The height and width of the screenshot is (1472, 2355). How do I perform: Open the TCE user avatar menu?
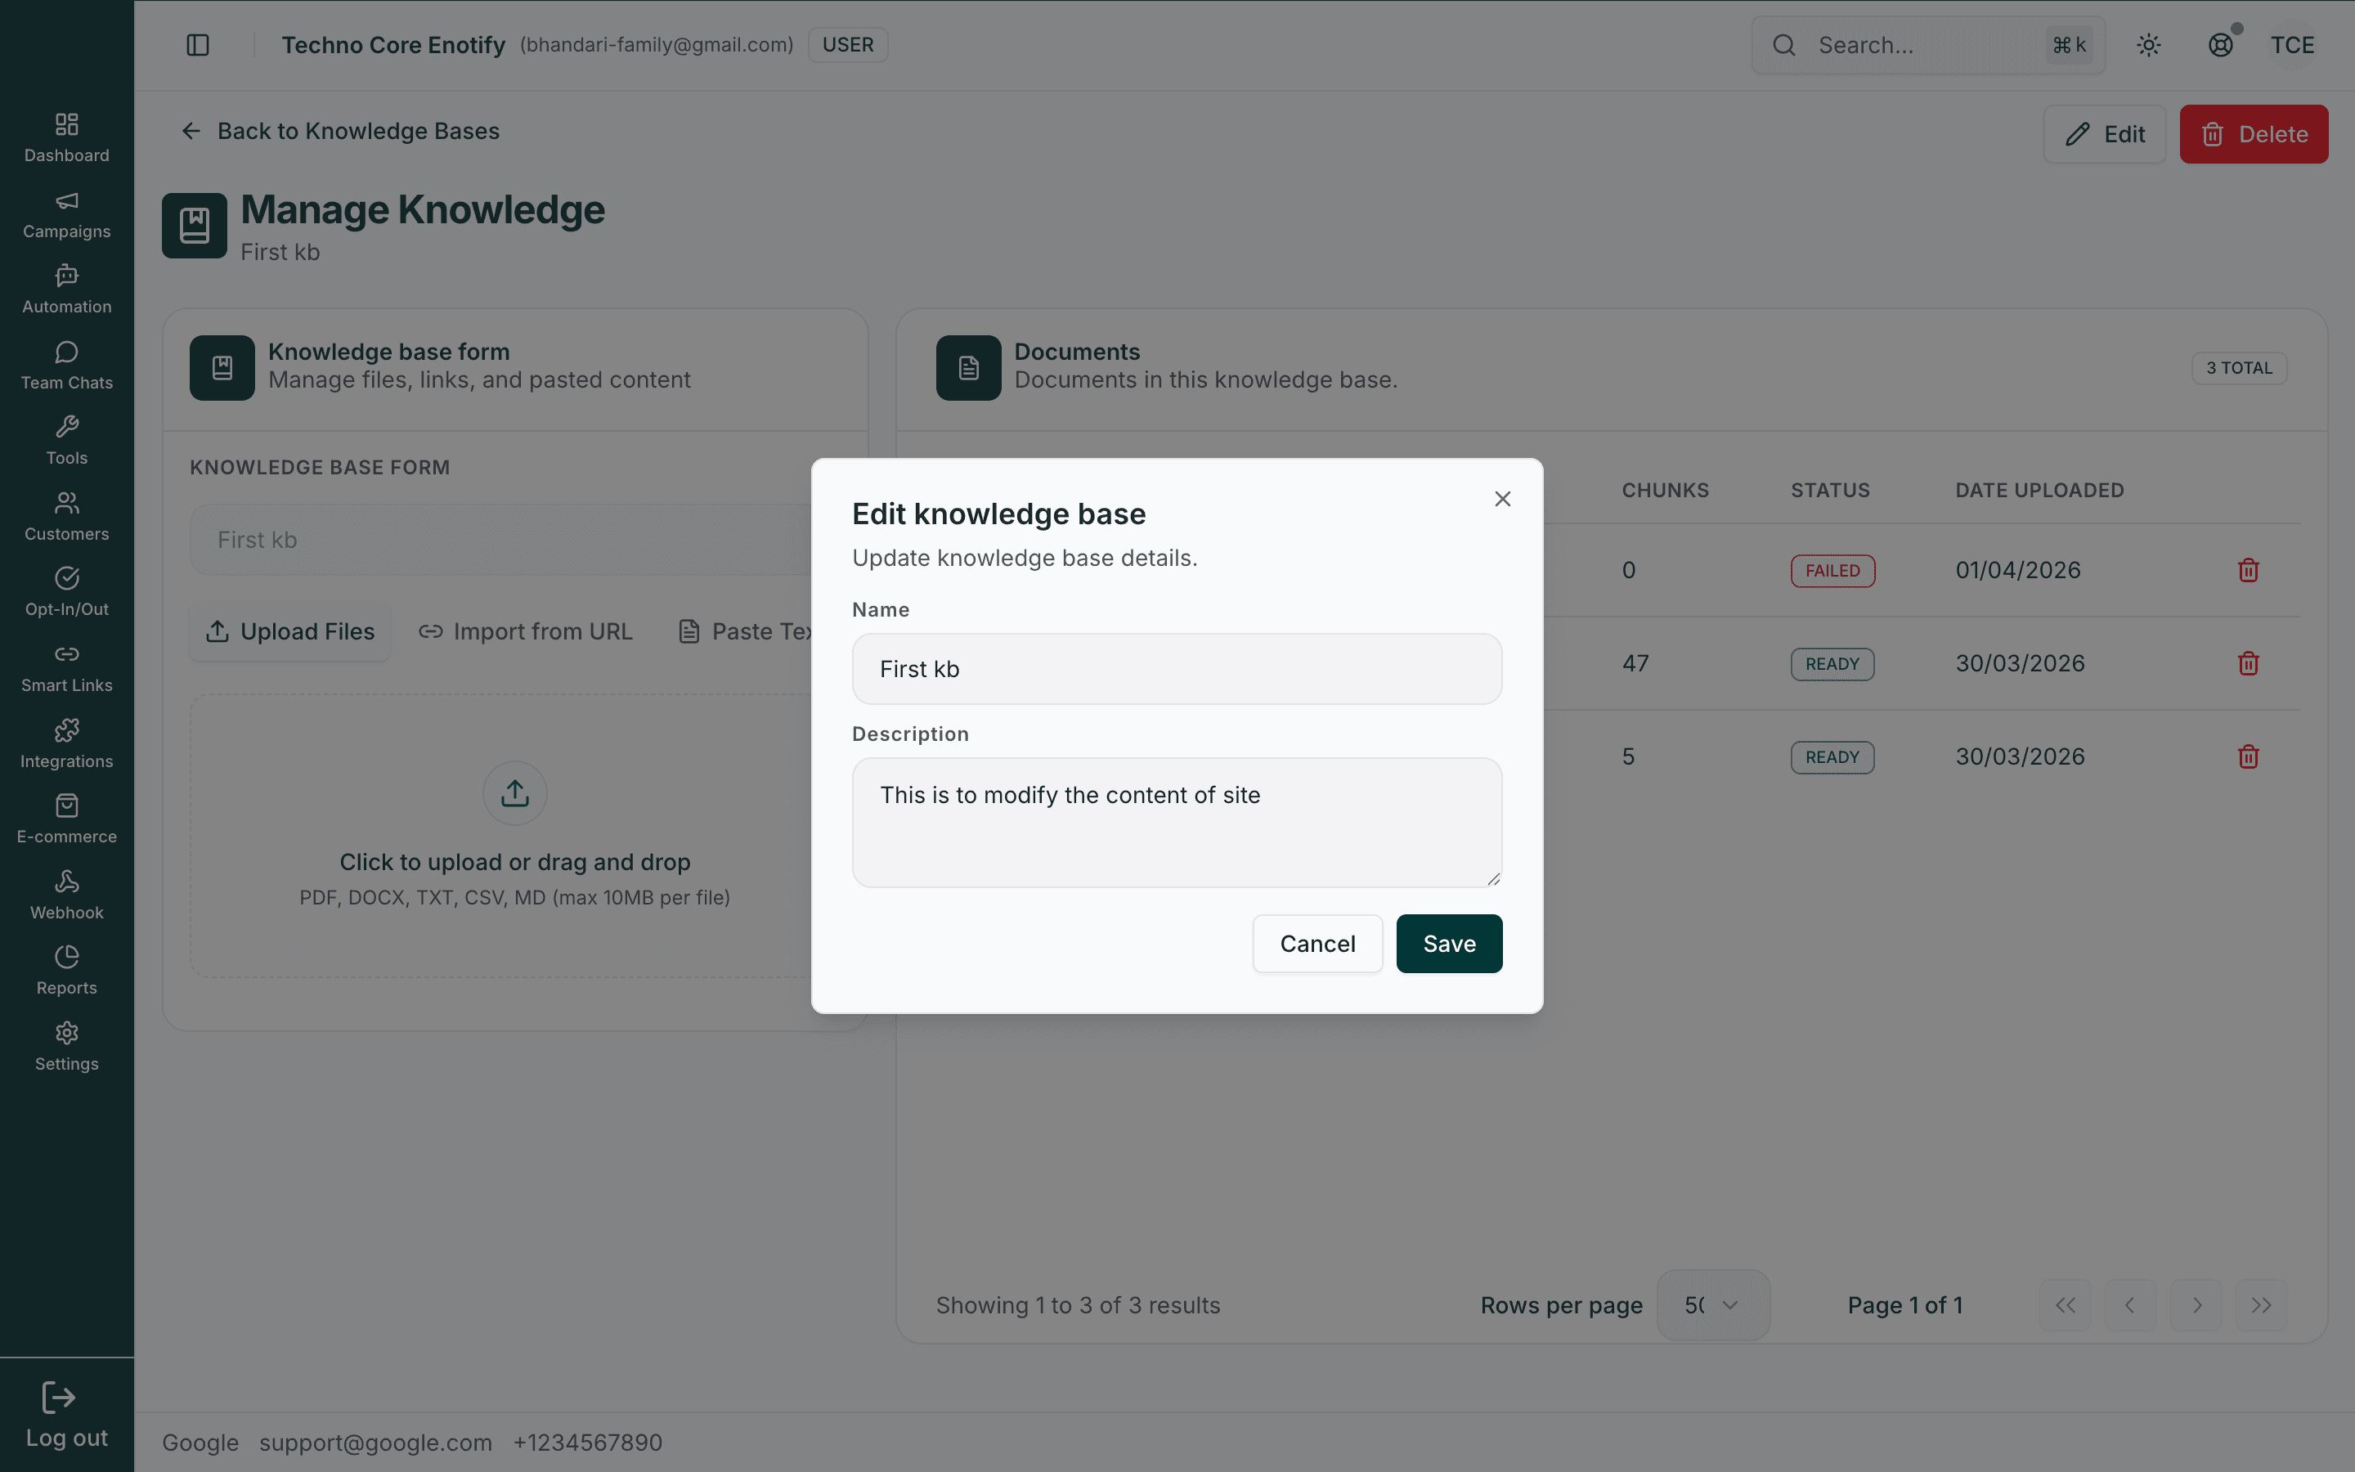(2292, 45)
